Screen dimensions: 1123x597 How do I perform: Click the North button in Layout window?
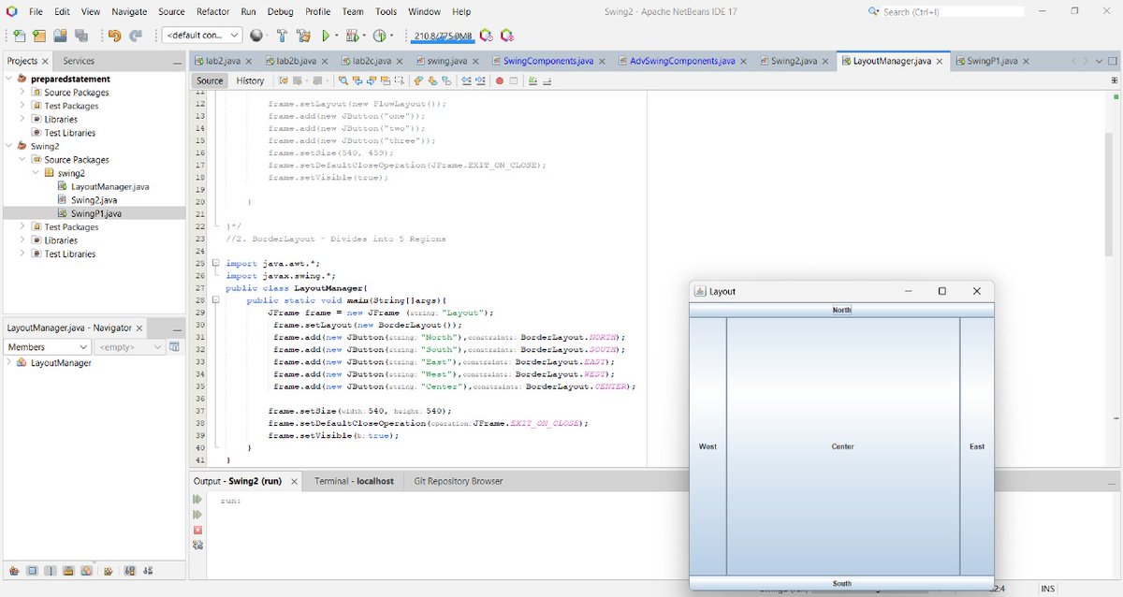[x=841, y=310]
